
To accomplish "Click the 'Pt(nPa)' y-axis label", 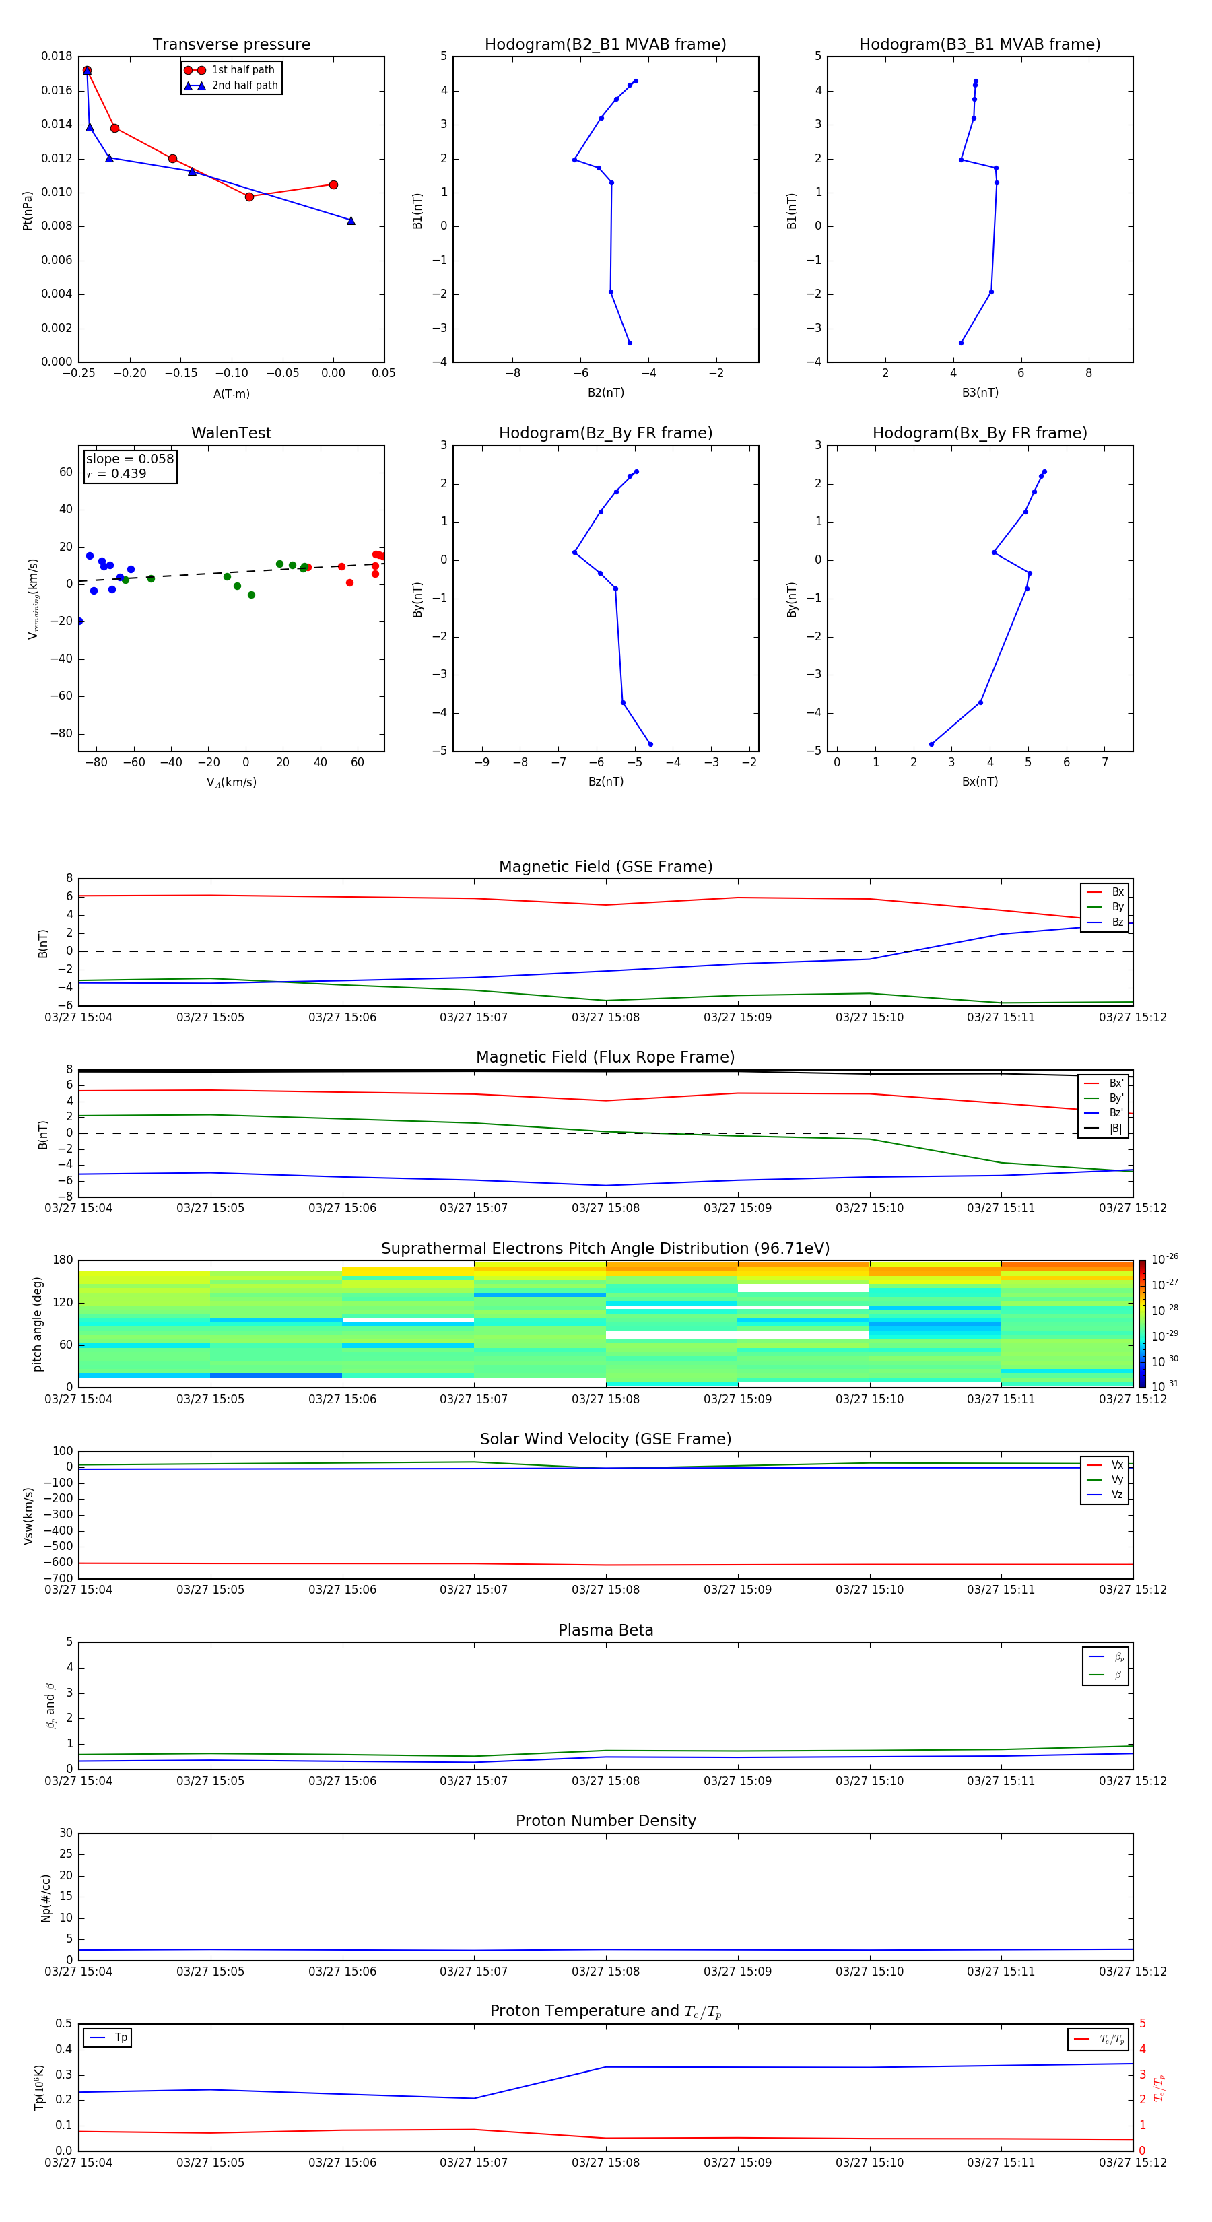I will click(x=28, y=209).
